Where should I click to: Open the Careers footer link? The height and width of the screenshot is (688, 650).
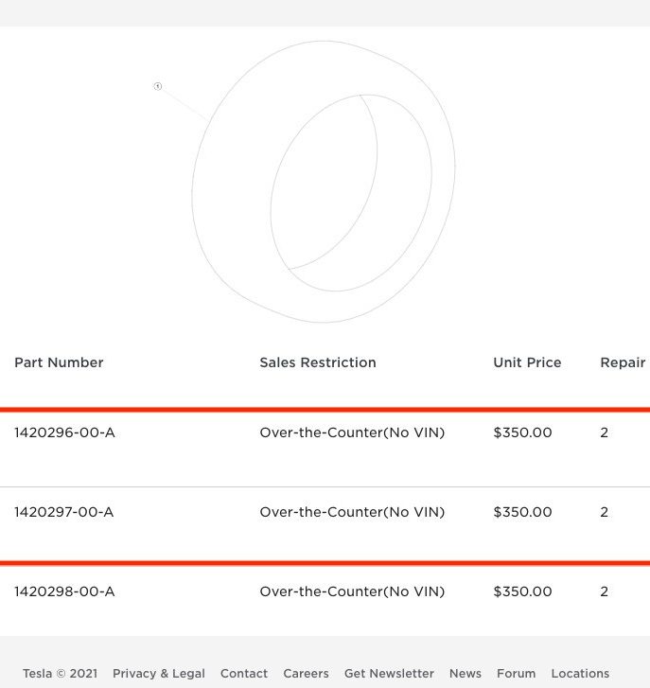pyautogui.click(x=306, y=674)
